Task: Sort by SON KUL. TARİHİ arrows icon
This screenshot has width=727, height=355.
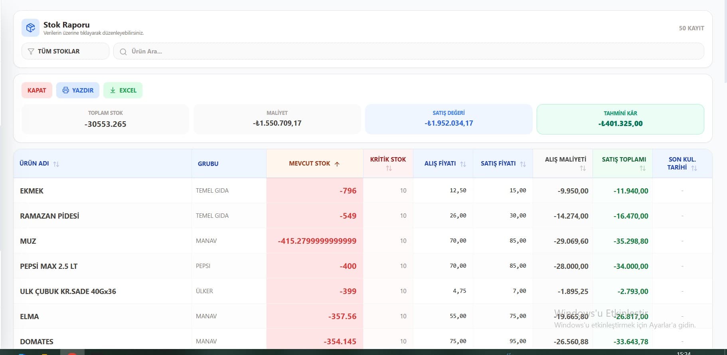Action: pos(694,168)
